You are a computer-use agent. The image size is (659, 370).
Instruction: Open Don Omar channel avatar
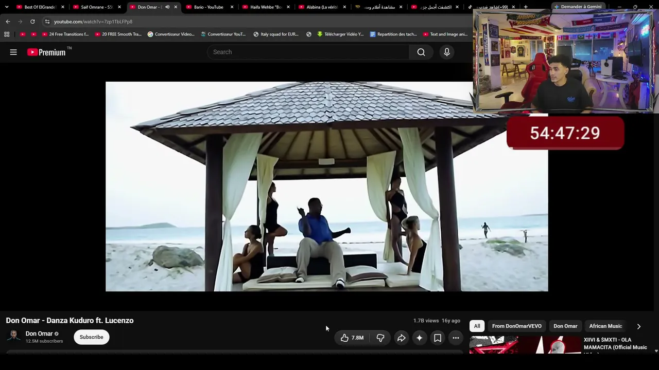14,337
